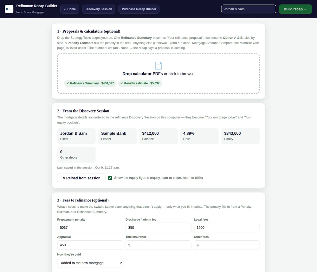The height and width of the screenshot is (272, 317).
Task: Click the client name field showing Jordan & Sam
Action: [x=249, y=9]
